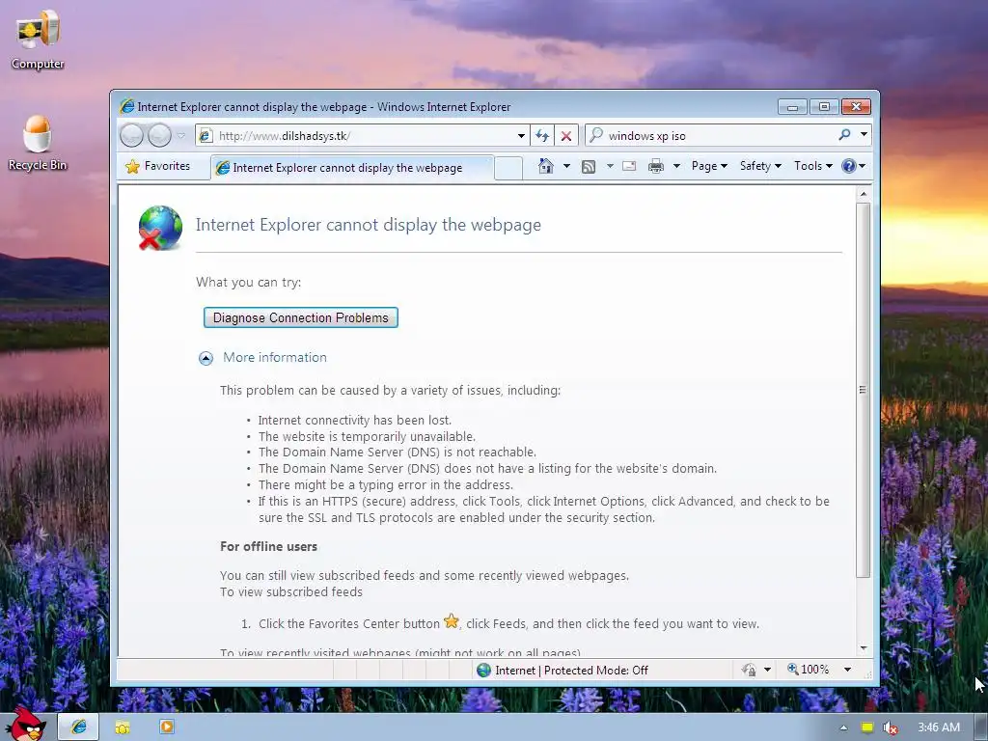Open the Tools menu

[x=812, y=166]
